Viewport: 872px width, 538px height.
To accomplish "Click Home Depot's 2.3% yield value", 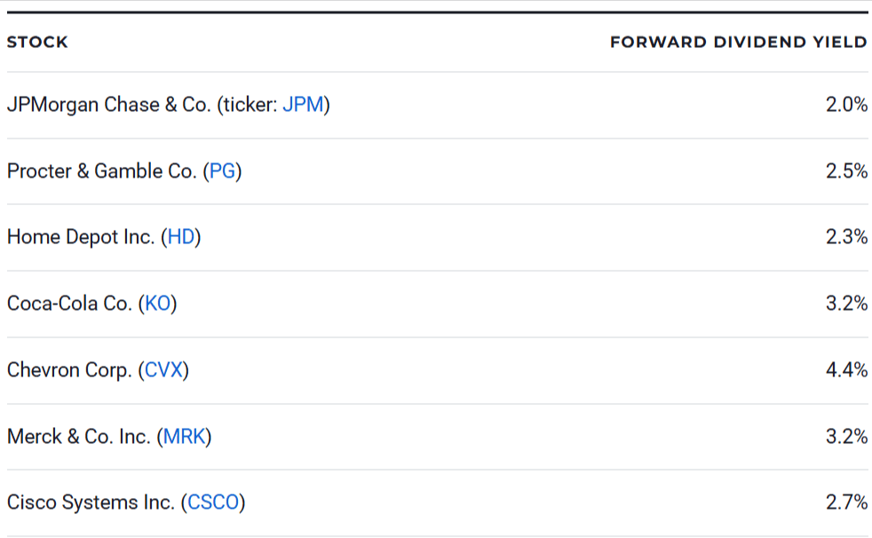I will [846, 238].
